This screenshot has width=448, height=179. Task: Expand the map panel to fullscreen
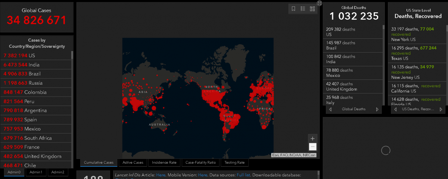(x=320, y=3)
